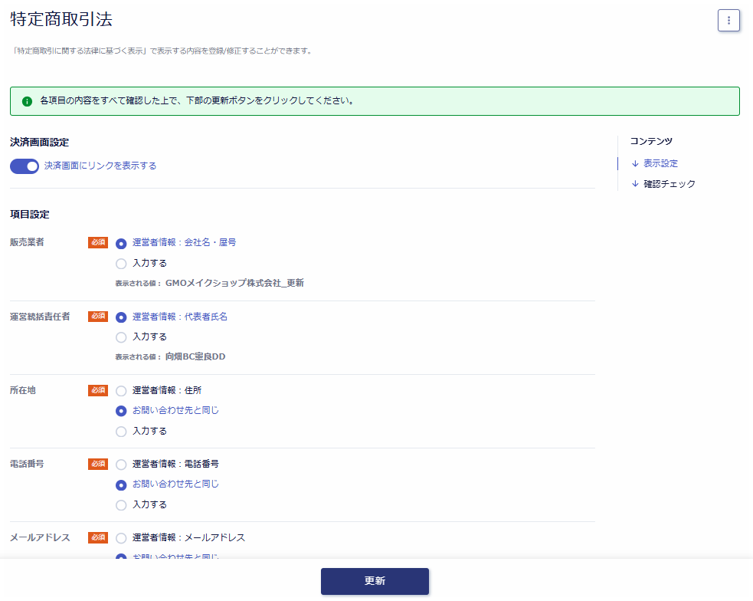Select 運営者情報：住所 for 所在地

[121, 390]
